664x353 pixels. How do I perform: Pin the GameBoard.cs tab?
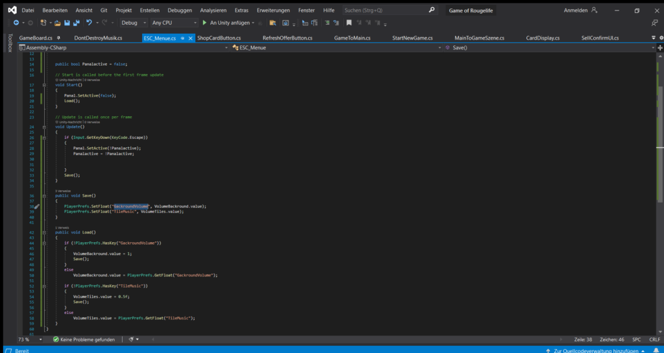(58, 38)
